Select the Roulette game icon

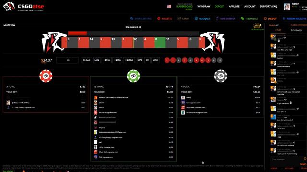click(159, 18)
